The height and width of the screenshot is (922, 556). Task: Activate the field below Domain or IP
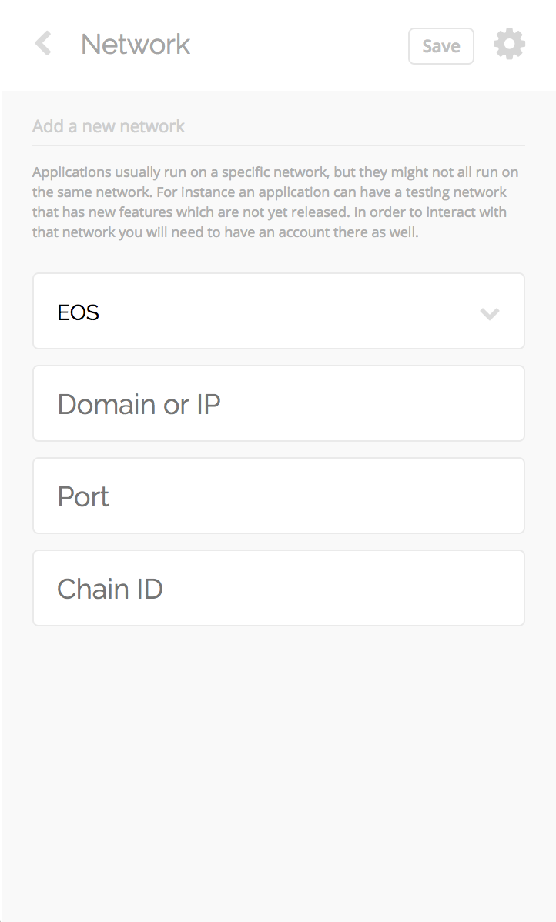click(x=278, y=496)
